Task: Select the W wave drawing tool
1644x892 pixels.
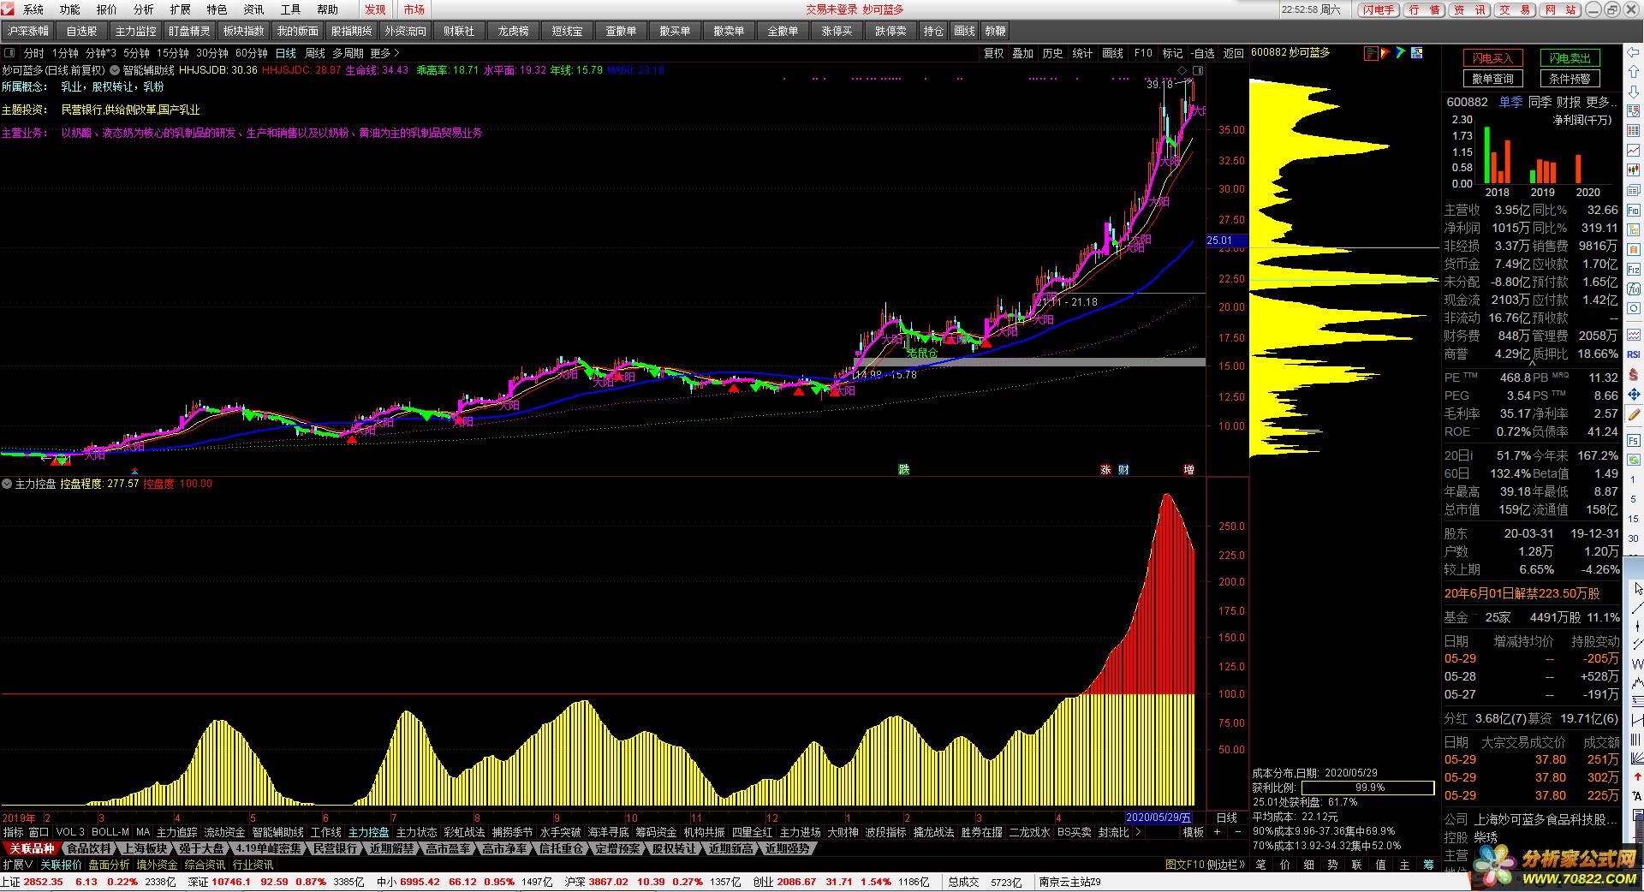Action: (1637, 663)
